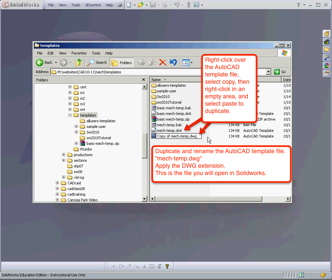
Task: Click the Explorer Back button
Action: pos(44,62)
